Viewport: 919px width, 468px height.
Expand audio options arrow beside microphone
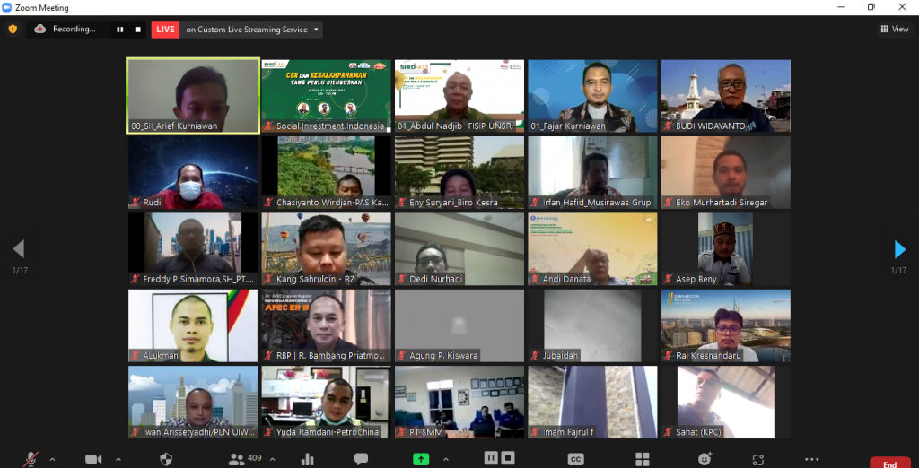(x=52, y=459)
